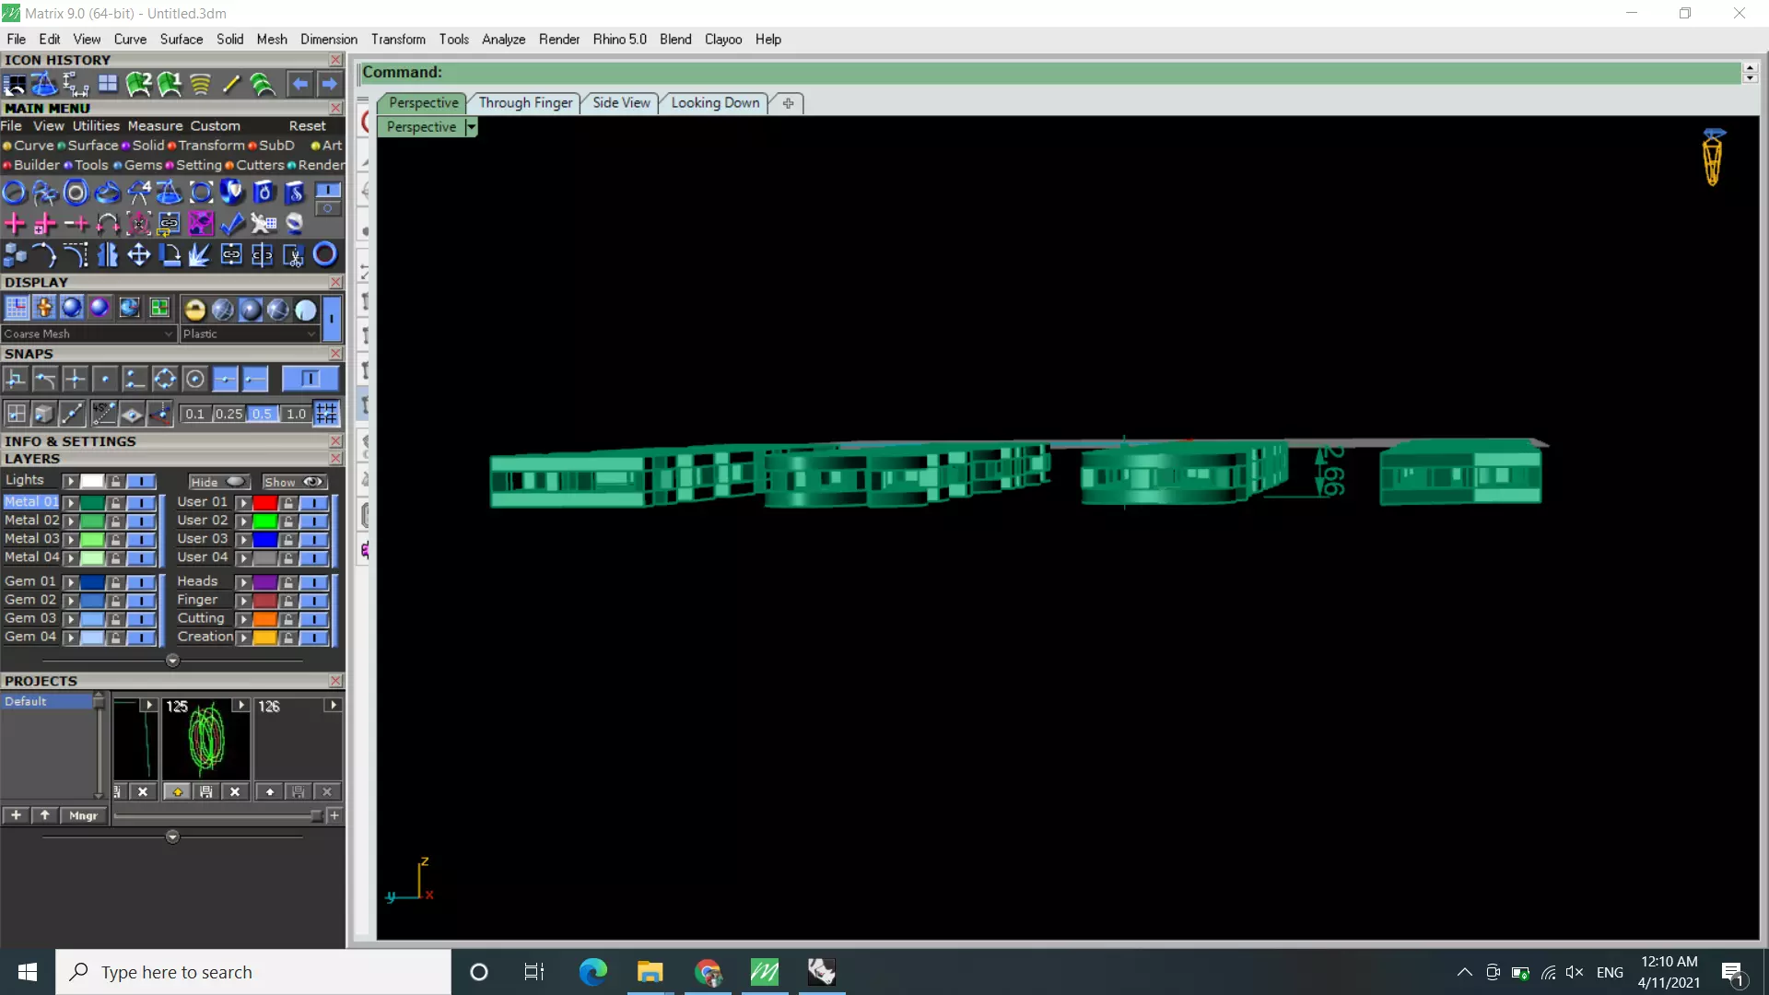This screenshot has height=995, width=1769.
Task: Click the Show layers button
Action: point(293,482)
